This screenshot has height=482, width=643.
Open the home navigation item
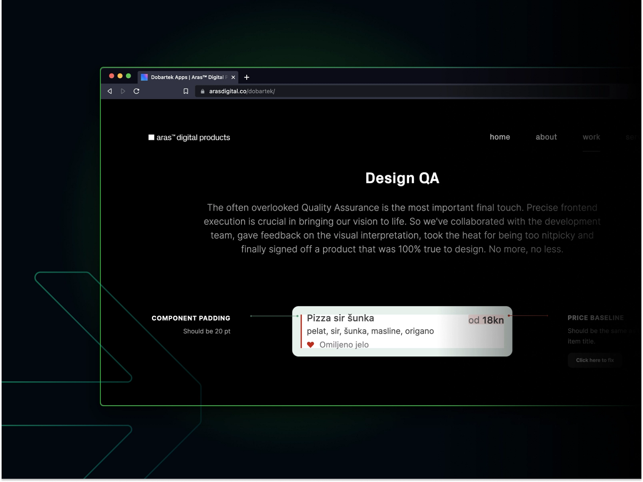pyautogui.click(x=500, y=137)
